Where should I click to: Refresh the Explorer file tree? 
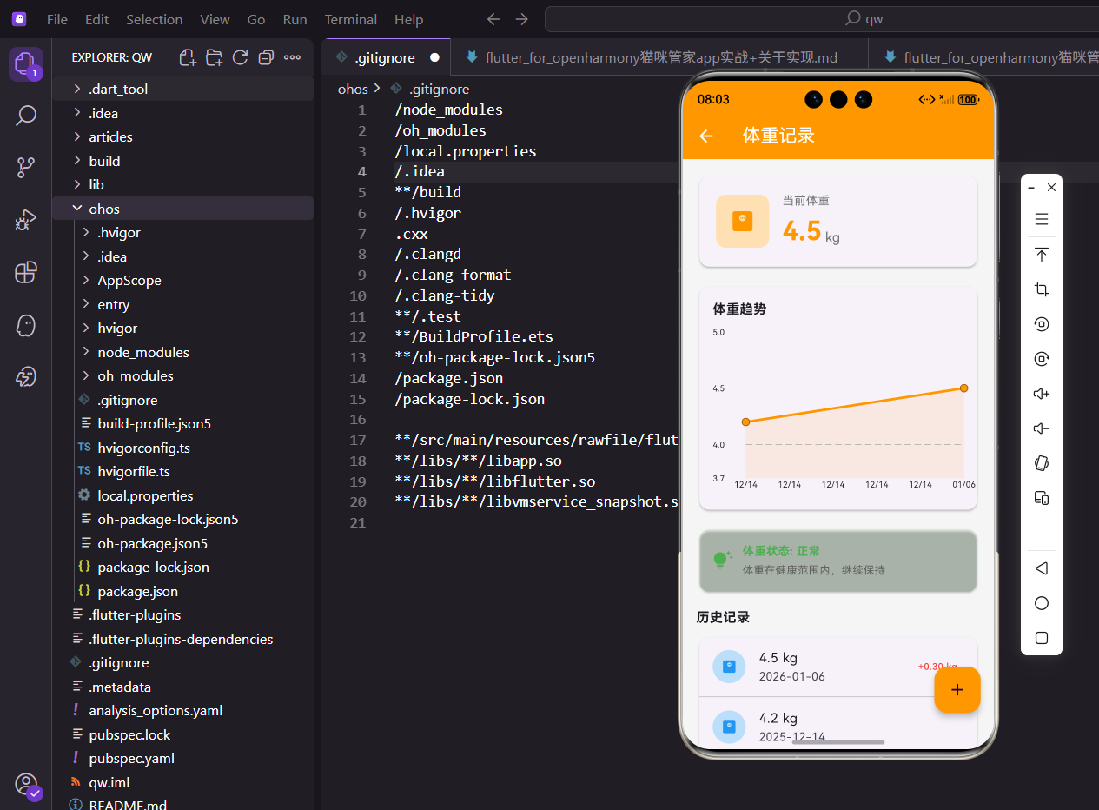click(240, 57)
